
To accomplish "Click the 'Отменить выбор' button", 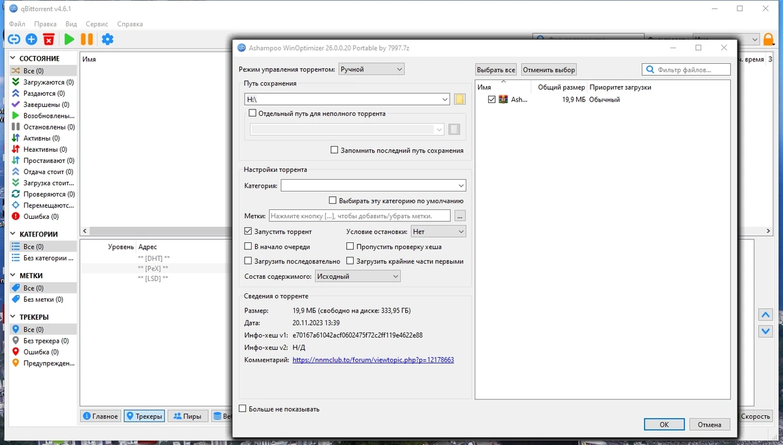I will coord(548,69).
